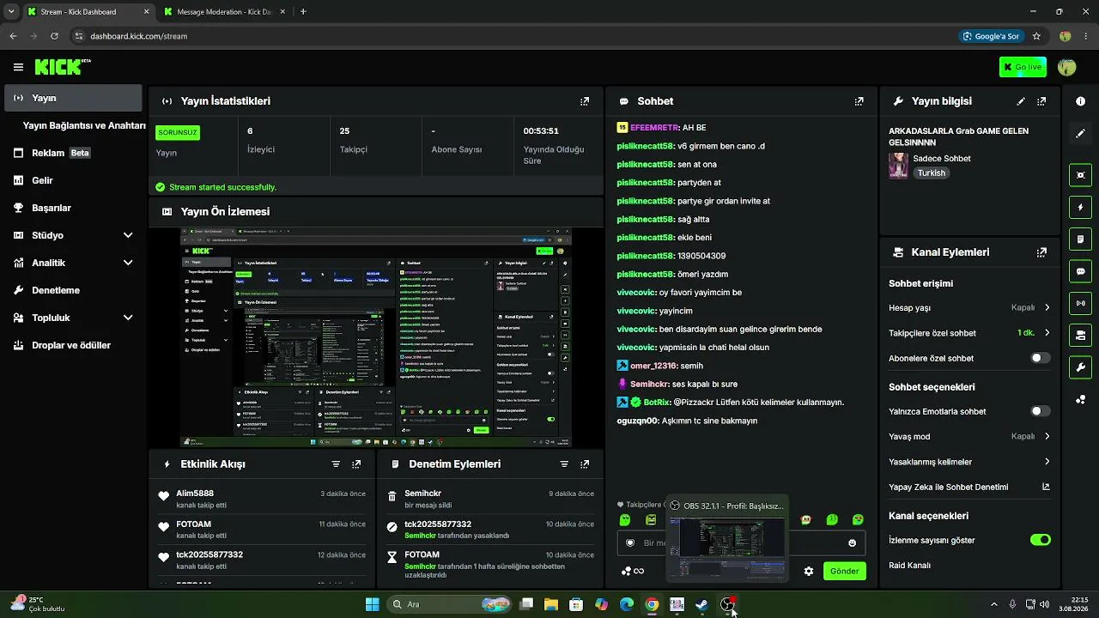Open File Explorer from taskbar
Image resolution: width=1099 pixels, height=618 pixels.
(x=551, y=604)
